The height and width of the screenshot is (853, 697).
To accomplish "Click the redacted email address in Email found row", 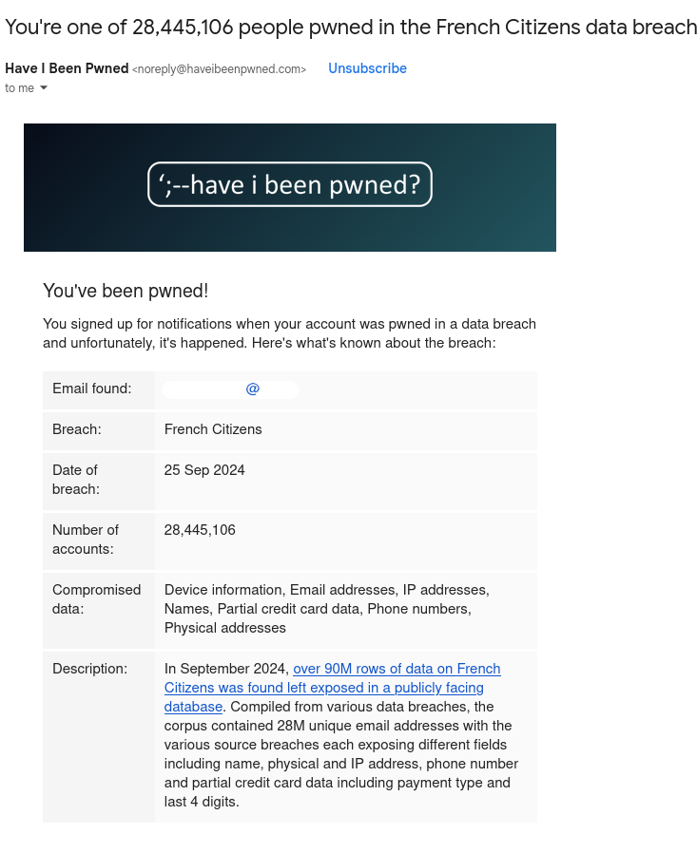I will pyautogui.click(x=231, y=389).
